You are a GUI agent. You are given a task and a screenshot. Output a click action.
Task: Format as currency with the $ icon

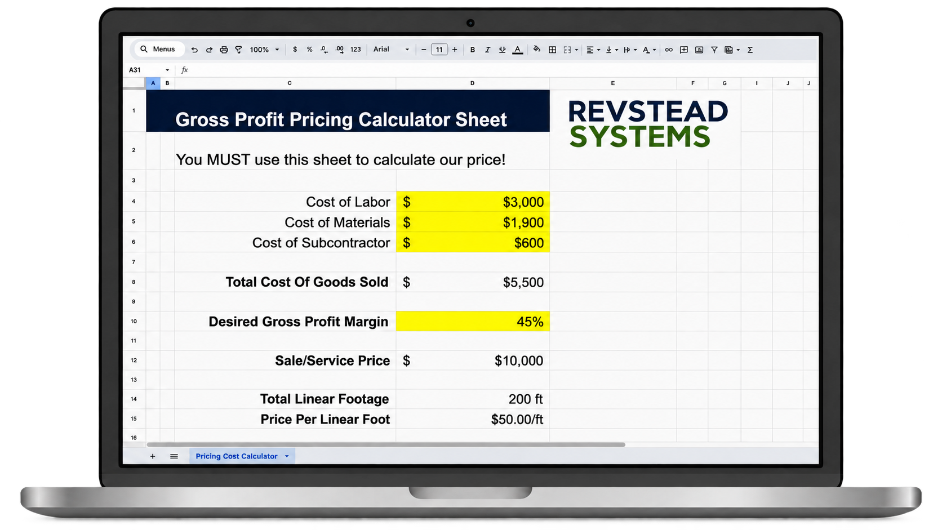pyautogui.click(x=295, y=50)
